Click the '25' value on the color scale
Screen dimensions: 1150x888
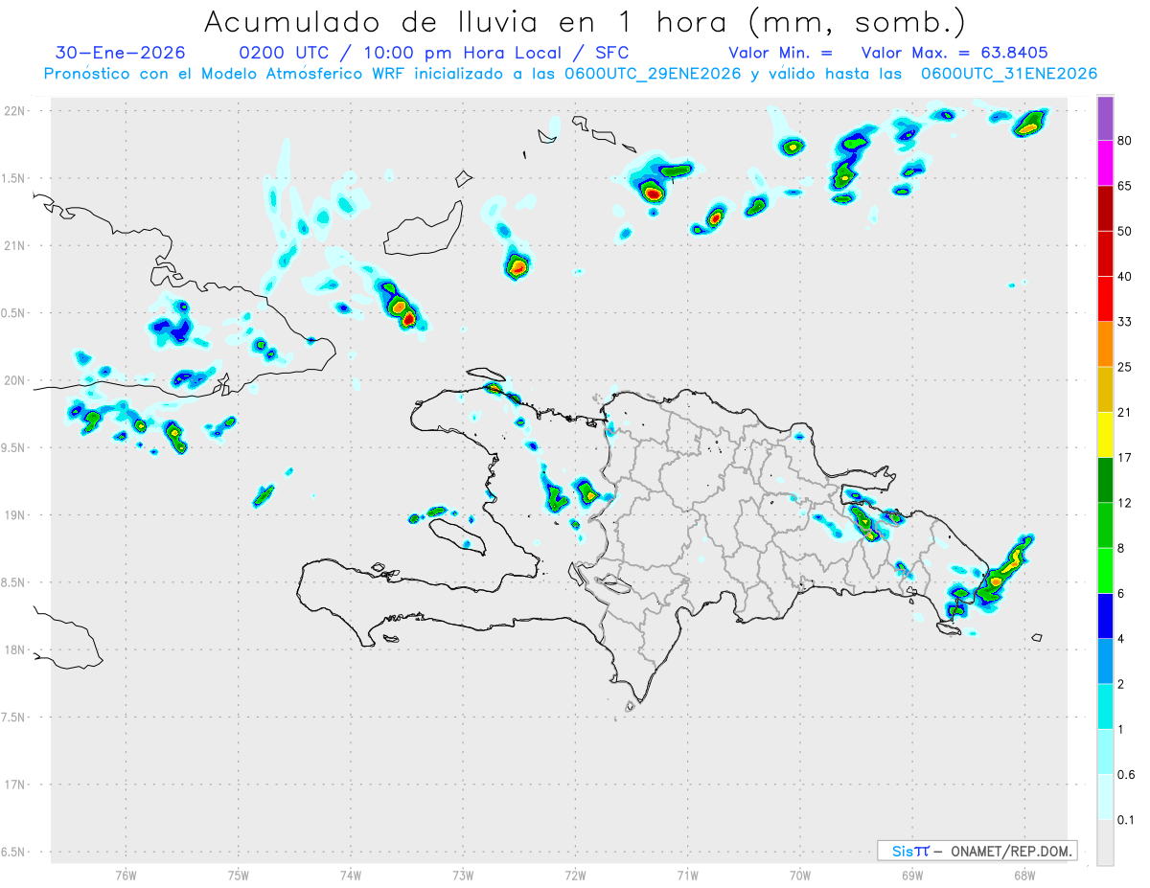pos(1125,367)
